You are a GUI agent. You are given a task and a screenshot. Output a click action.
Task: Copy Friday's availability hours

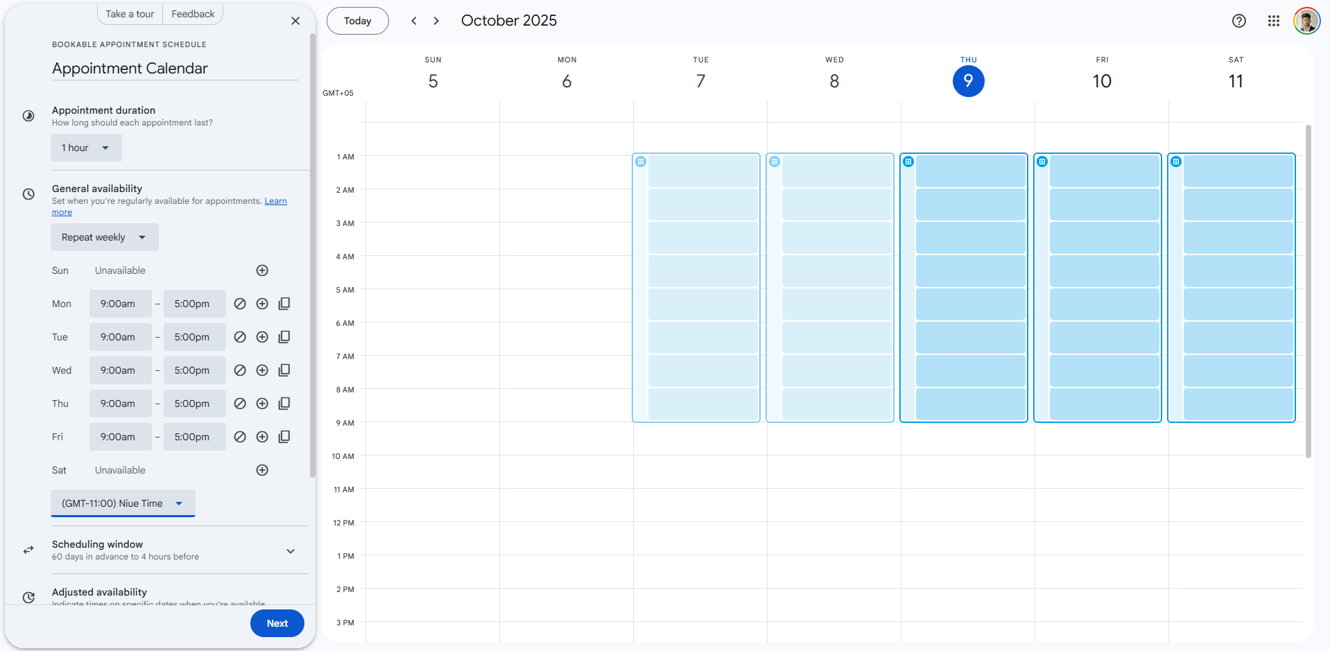[x=284, y=437]
